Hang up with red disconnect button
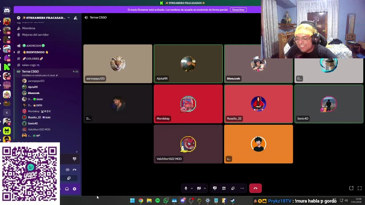Viewport: 365px width, 205px height. (255, 188)
